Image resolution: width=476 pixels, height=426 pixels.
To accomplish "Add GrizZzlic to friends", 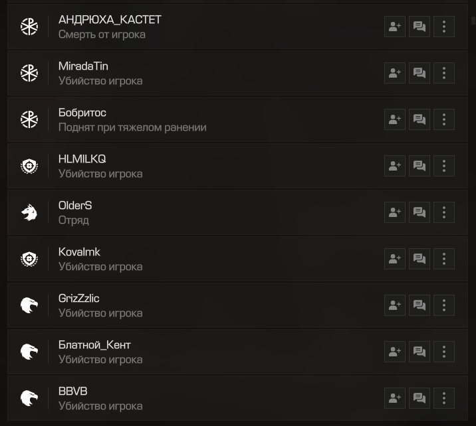I will pyautogui.click(x=395, y=305).
